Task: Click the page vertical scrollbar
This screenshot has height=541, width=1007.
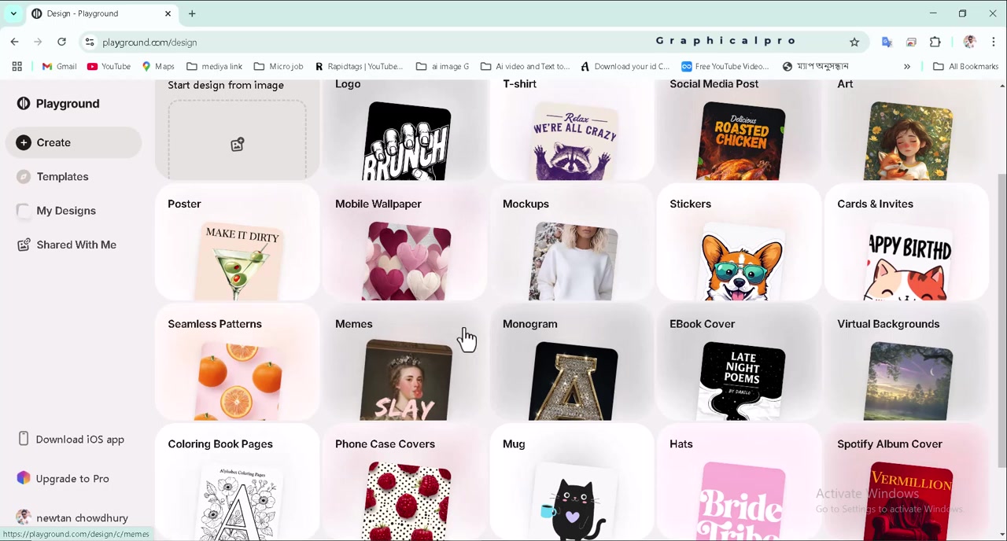Action: pyautogui.click(x=1001, y=315)
